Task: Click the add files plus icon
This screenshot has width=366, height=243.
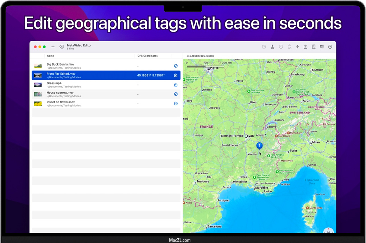Action: pyautogui.click(x=53, y=47)
